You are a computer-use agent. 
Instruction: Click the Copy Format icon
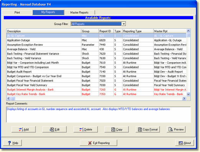point(140,129)
